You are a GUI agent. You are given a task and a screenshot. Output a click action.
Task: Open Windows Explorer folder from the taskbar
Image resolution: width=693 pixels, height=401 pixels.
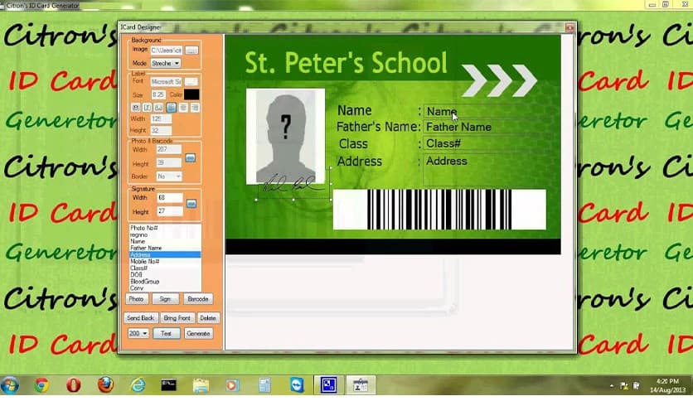(201, 385)
